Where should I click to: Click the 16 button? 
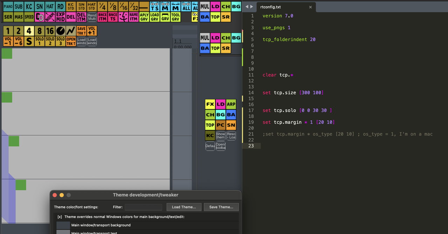(50, 31)
